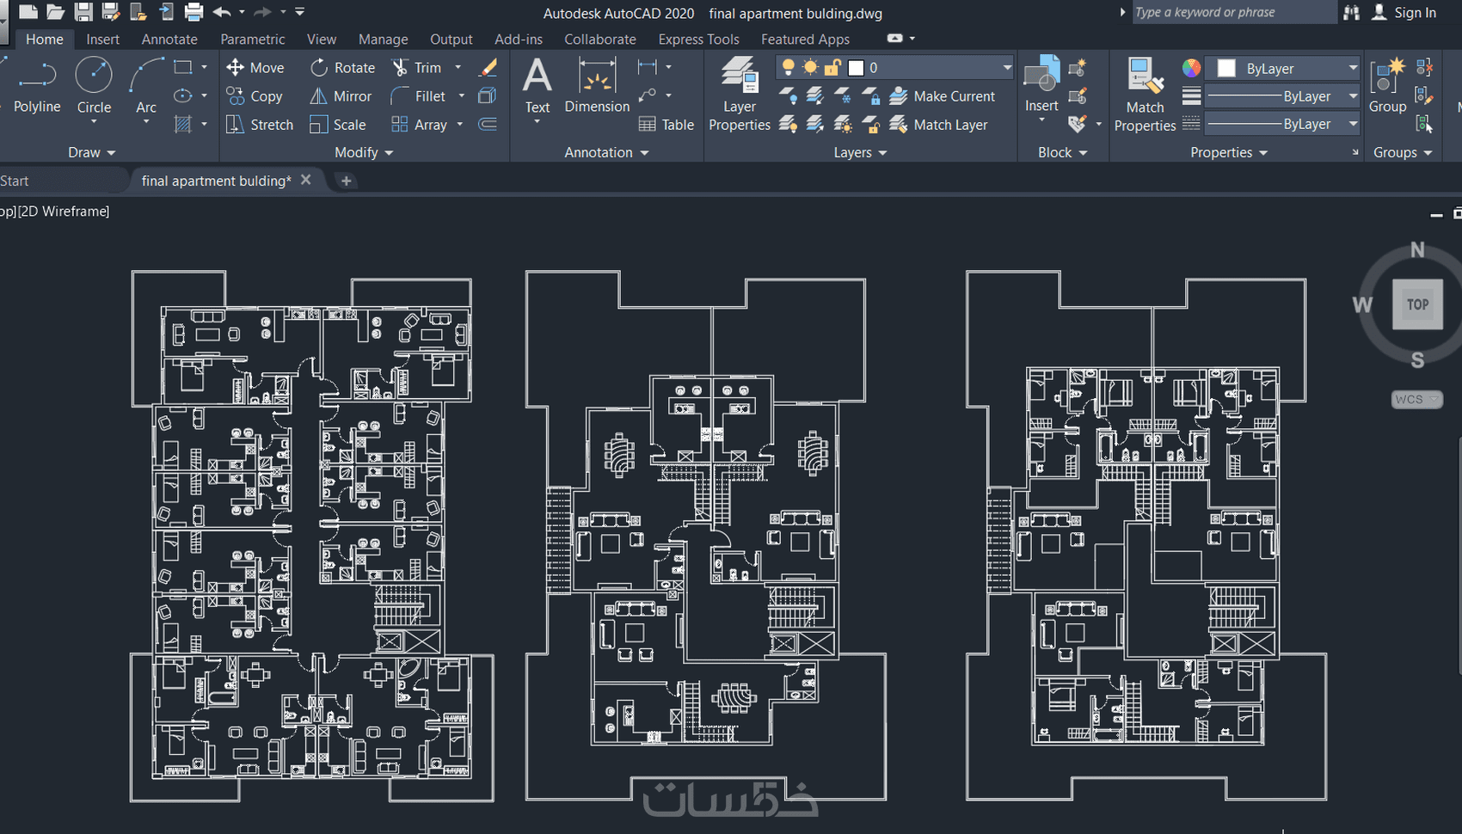The image size is (1462, 834).
Task: Add a new drawing tab with plus button
Action: pos(346,181)
